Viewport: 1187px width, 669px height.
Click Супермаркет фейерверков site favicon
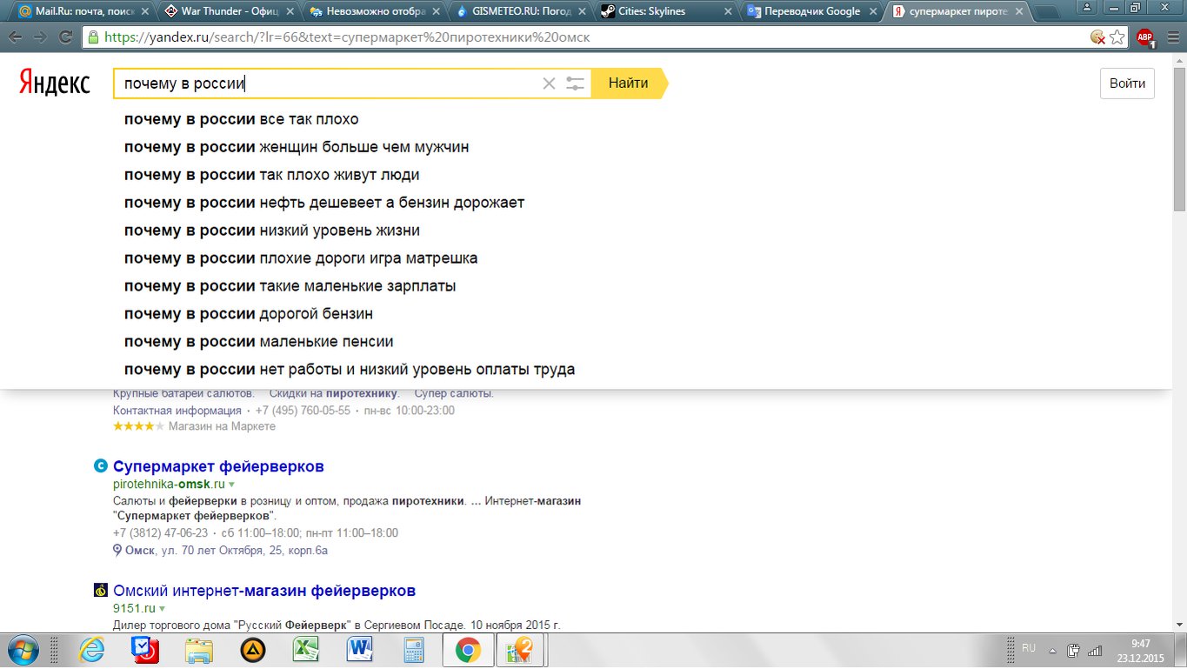click(100, 466)
